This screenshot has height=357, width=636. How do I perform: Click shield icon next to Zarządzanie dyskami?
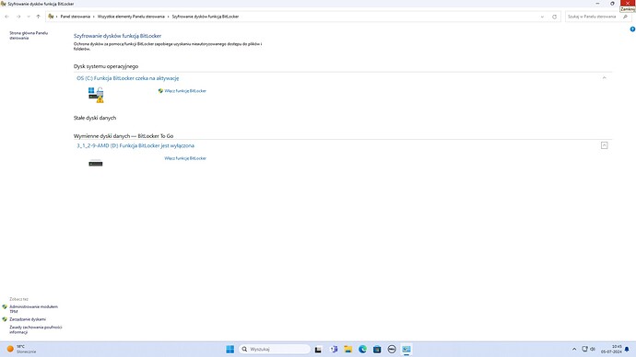click(5, 319)
